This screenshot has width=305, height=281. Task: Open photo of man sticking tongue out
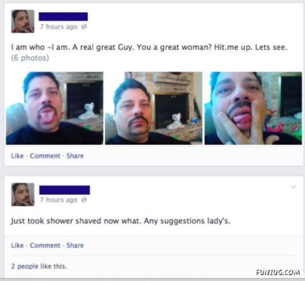click(x=55, y=109)
